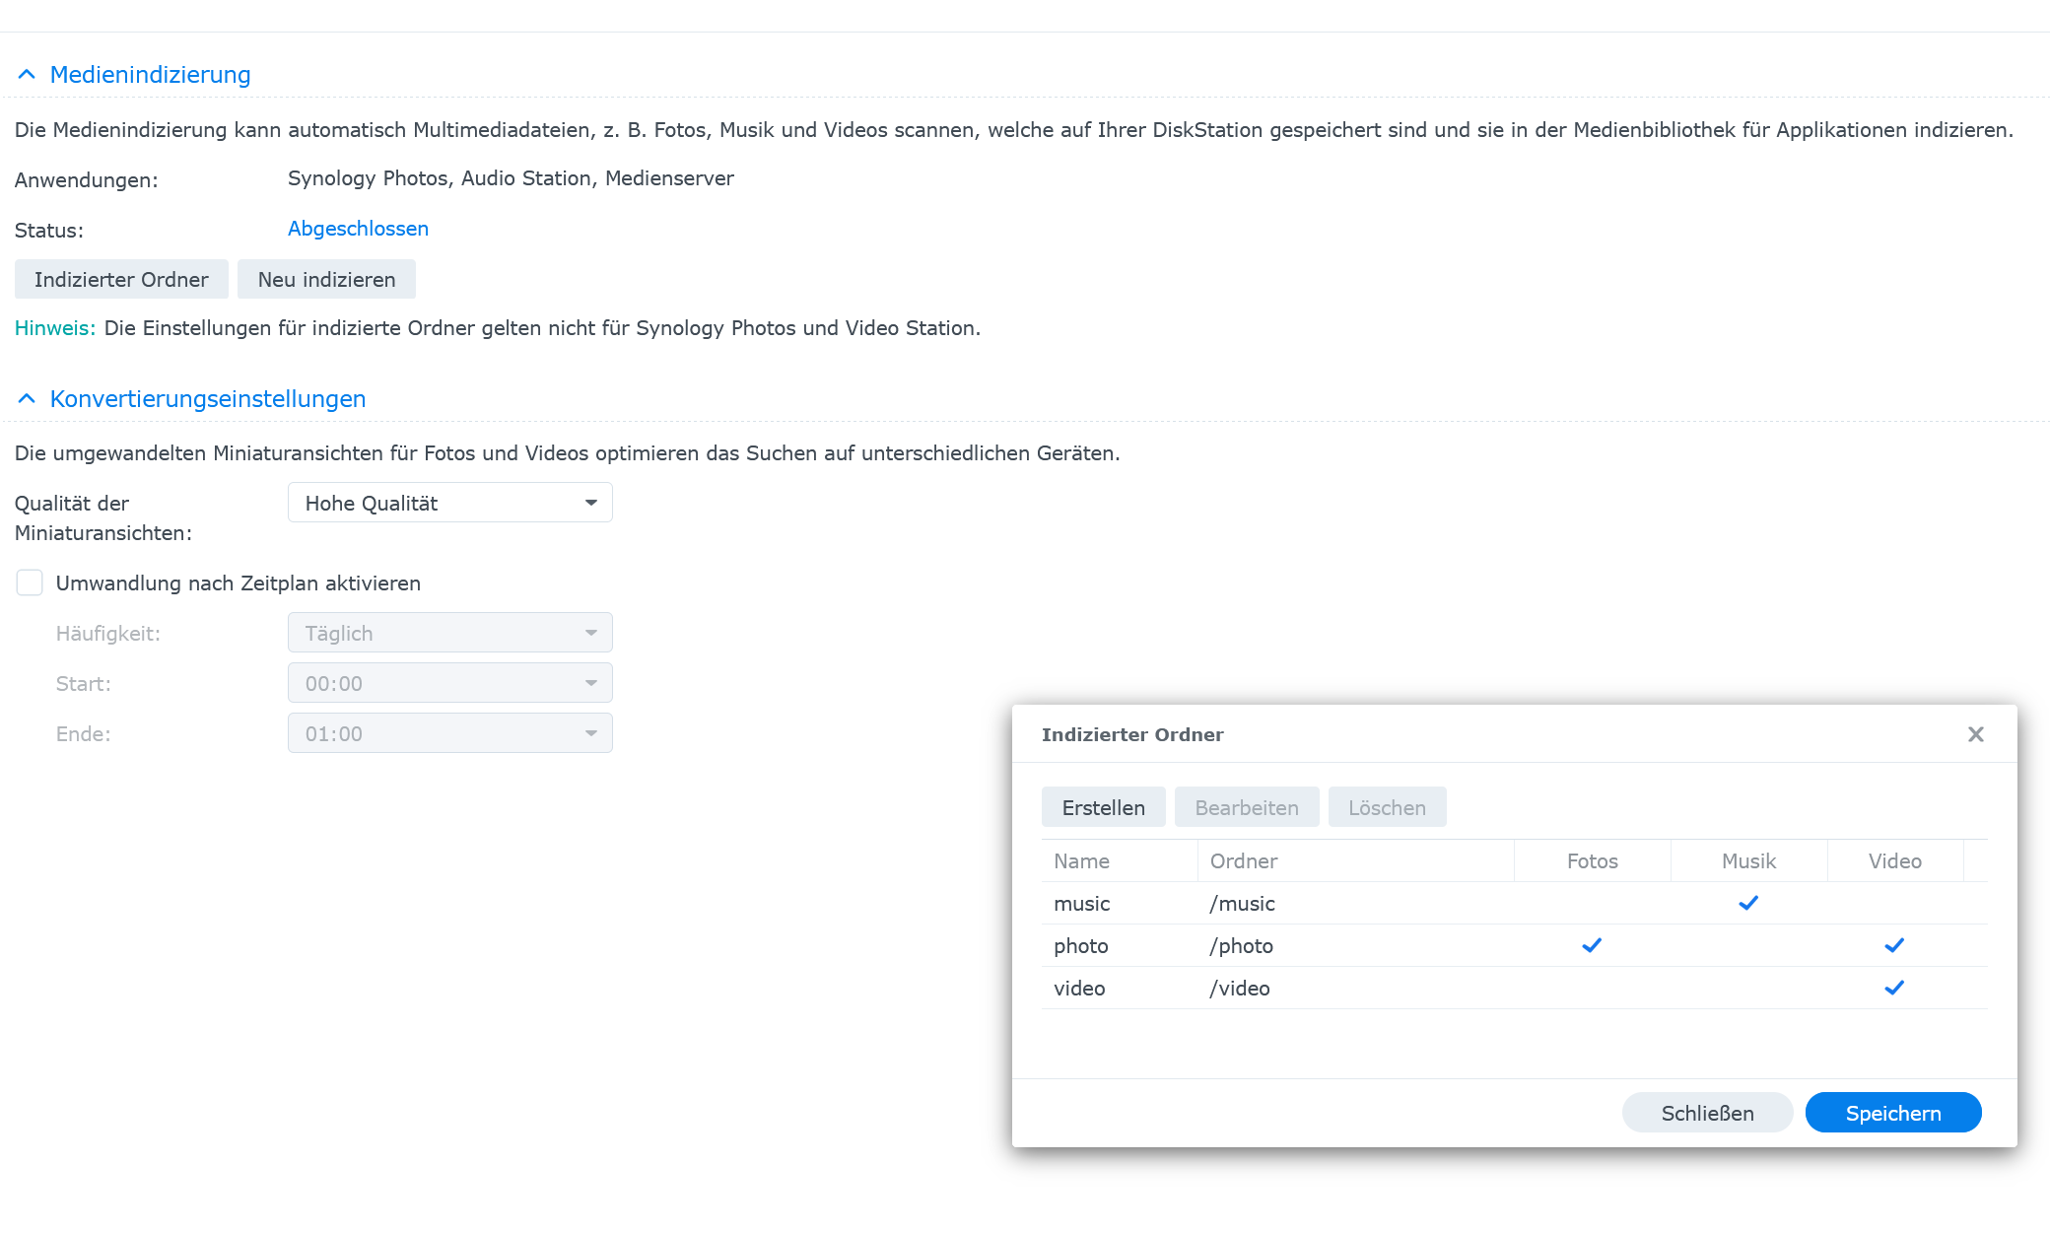Toggle Fotos checkmark for photo folder
Image resolution: width=2050 pixels, height=1233 pixels.
coord(1592,945)
